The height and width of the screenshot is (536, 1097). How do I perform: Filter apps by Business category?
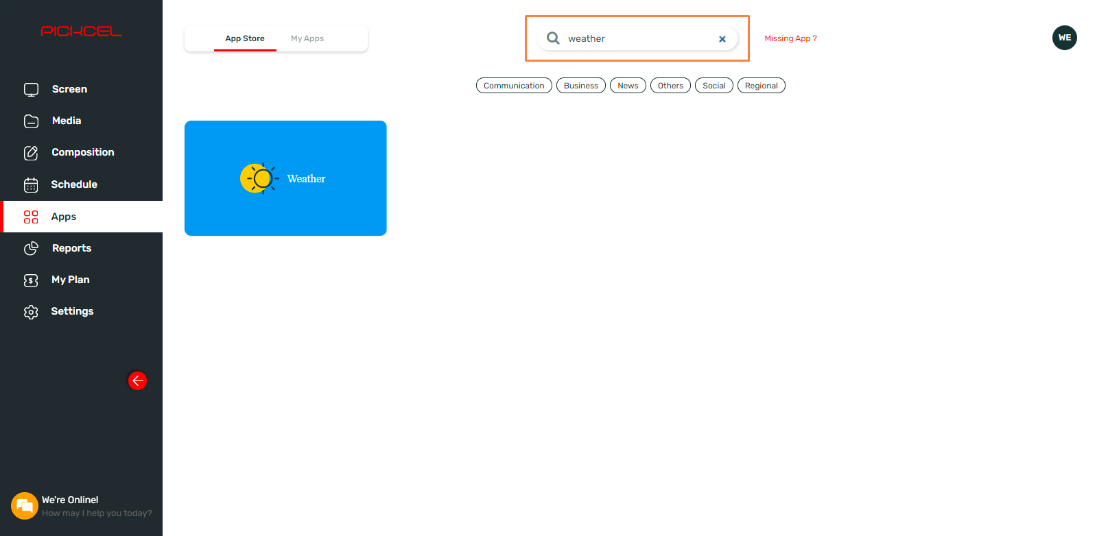click(581, 86)
